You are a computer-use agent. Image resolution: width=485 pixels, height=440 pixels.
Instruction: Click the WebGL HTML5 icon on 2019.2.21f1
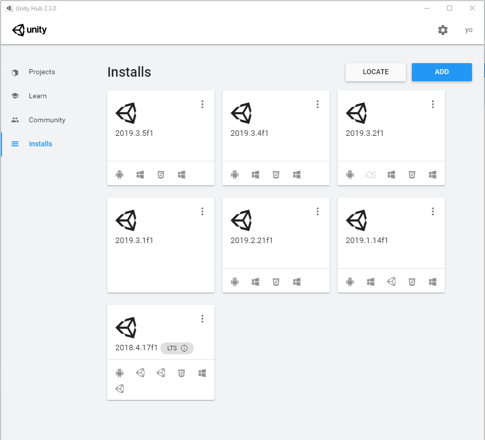tap(276, 282)
